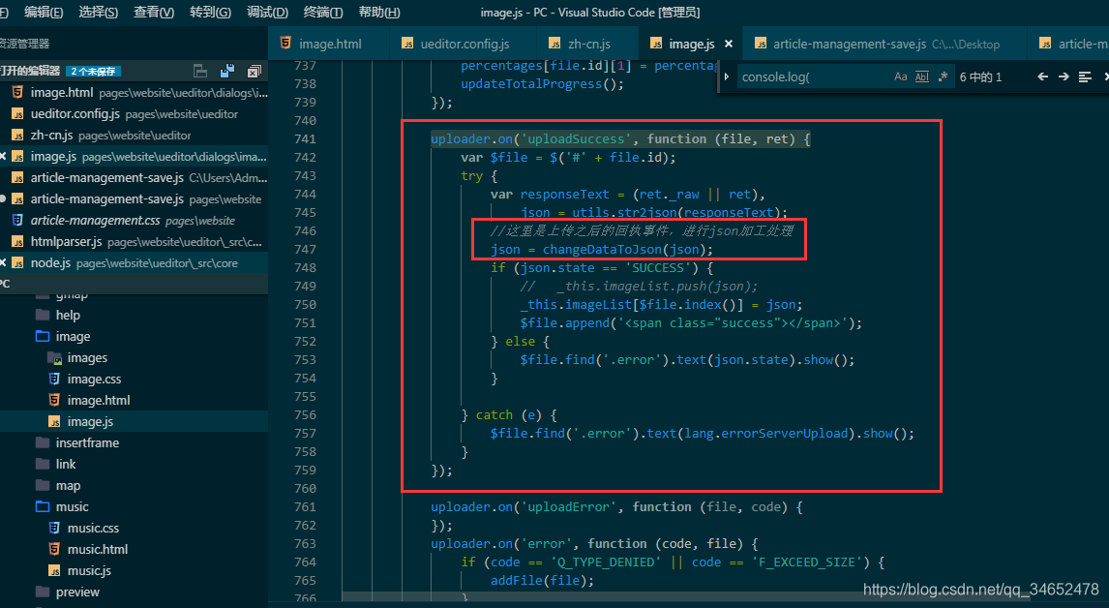Open zh-cn.js in Open Editors list

point(134,135)
